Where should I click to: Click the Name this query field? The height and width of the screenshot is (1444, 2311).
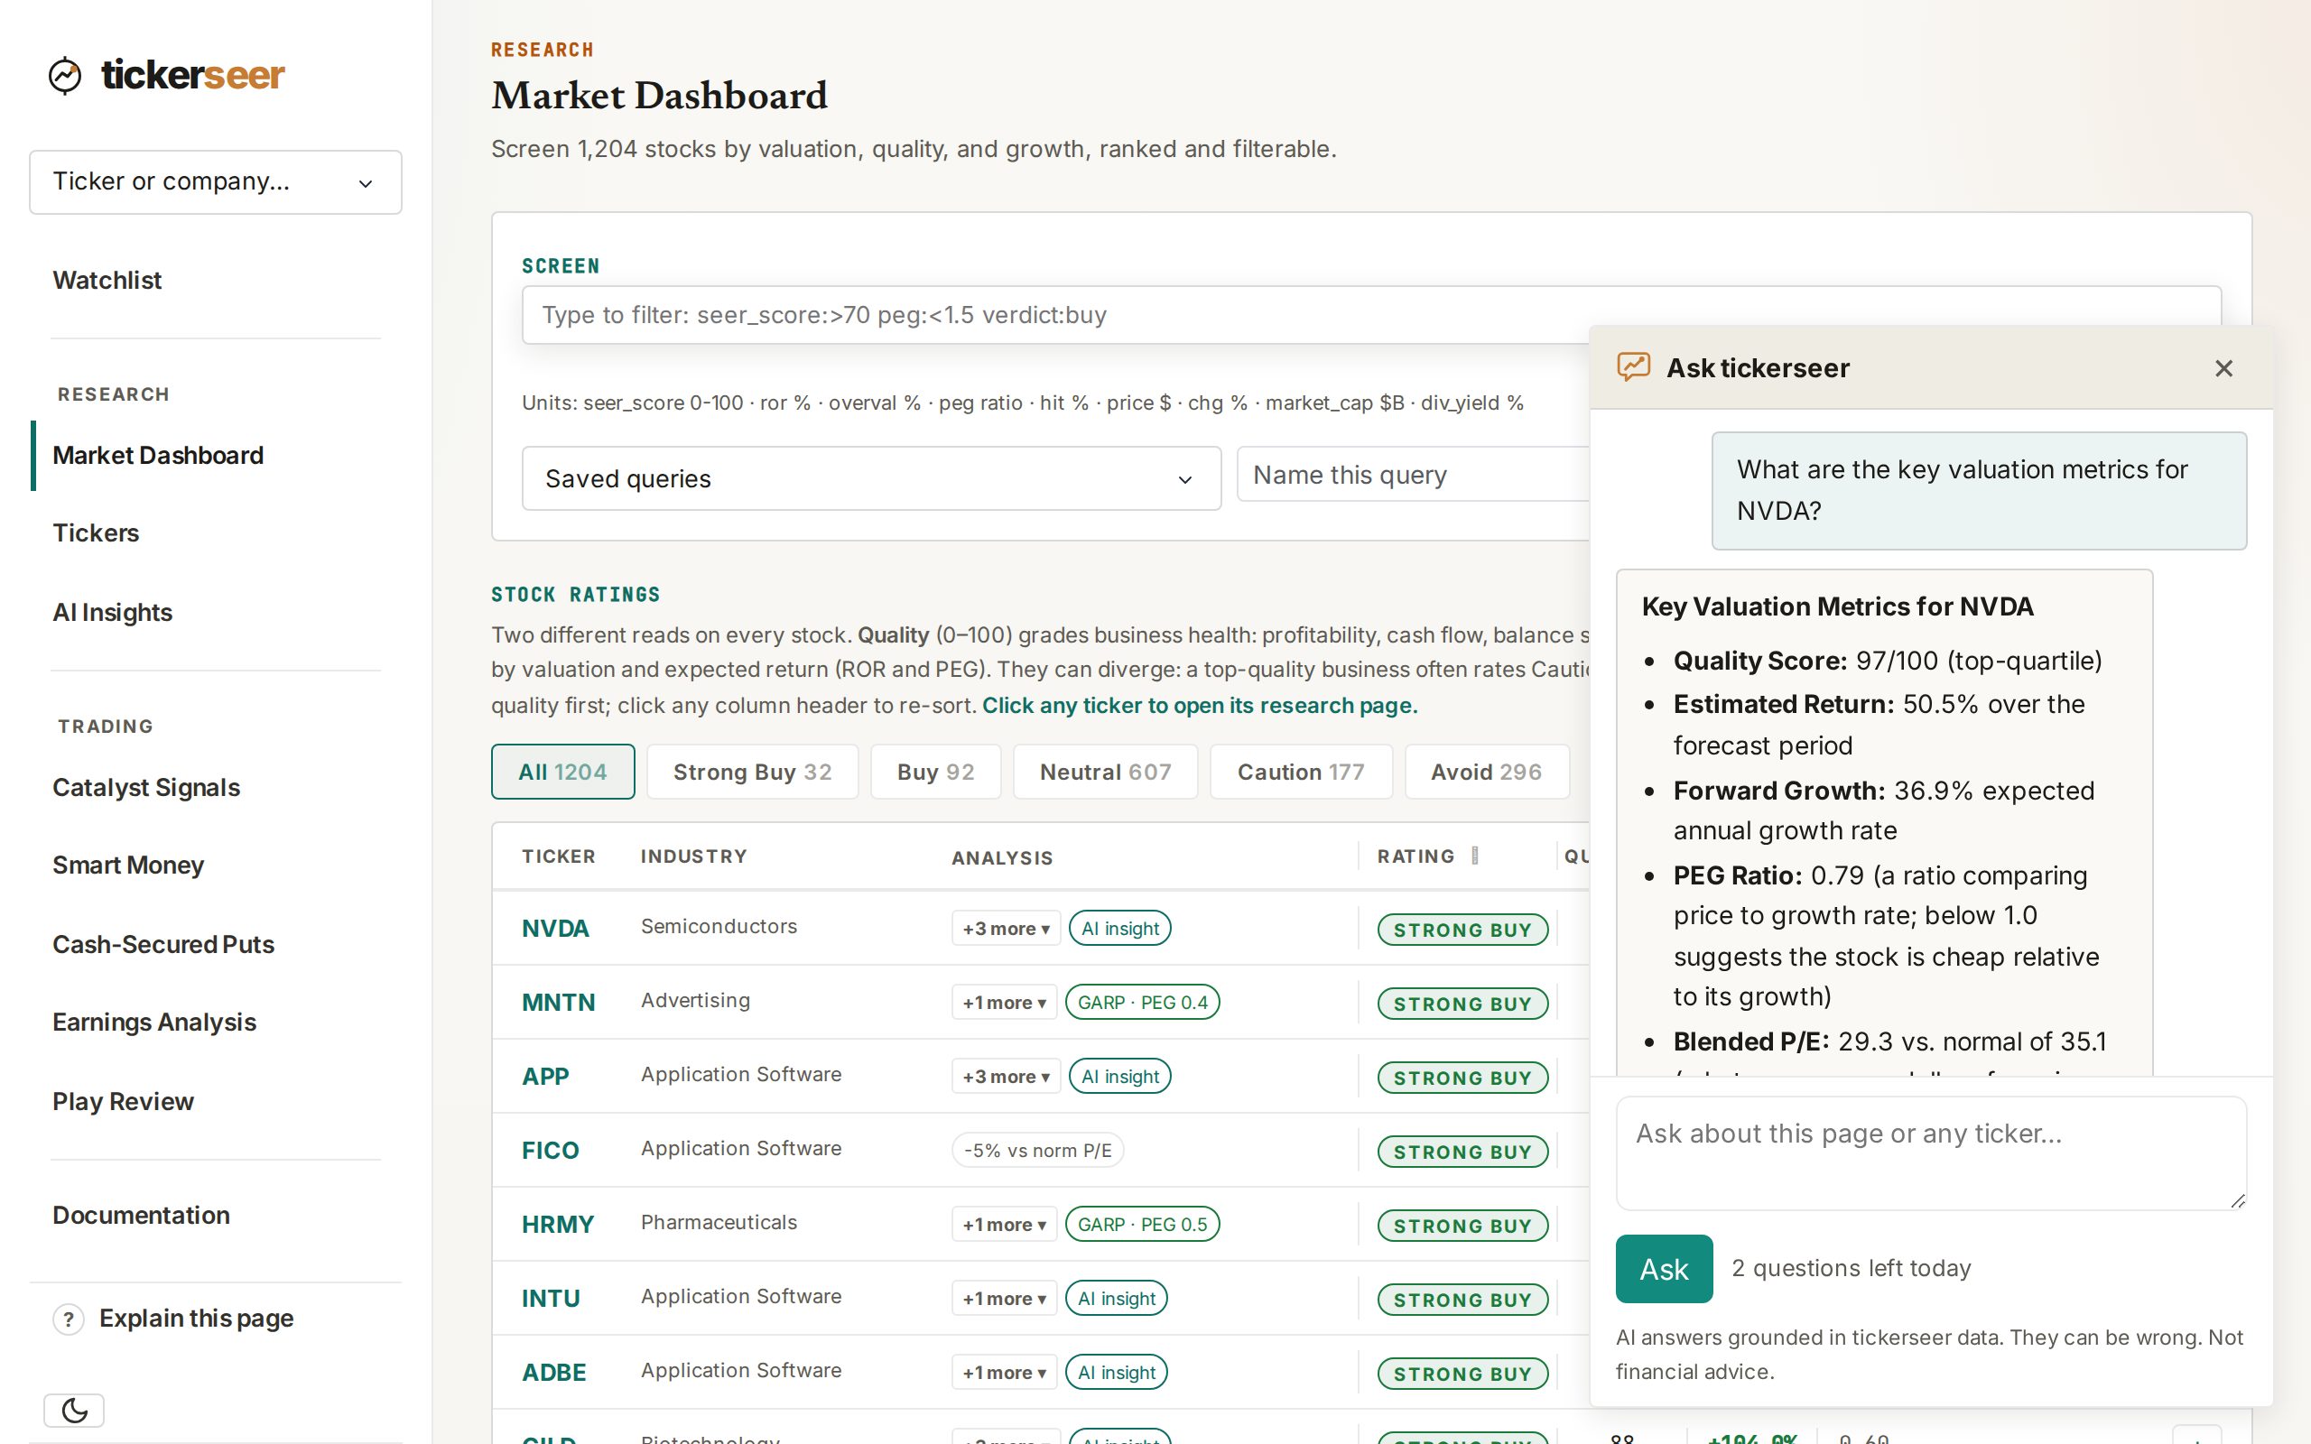pos(1414,475)
